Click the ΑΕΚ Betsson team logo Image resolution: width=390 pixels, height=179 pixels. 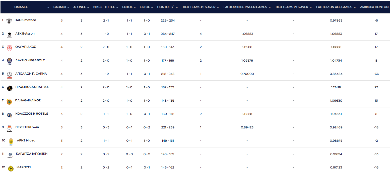coord(9,35)
